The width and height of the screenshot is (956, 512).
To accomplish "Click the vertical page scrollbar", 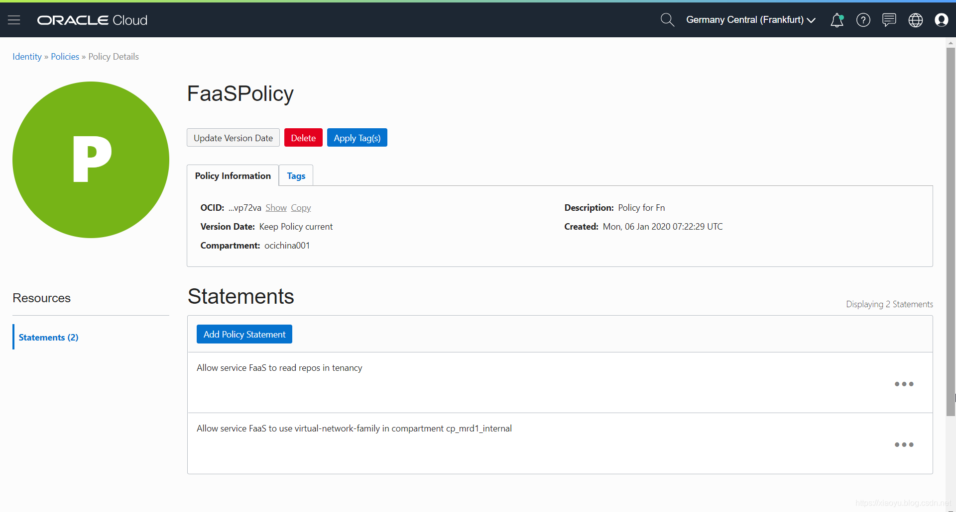I will coord(951,231).
